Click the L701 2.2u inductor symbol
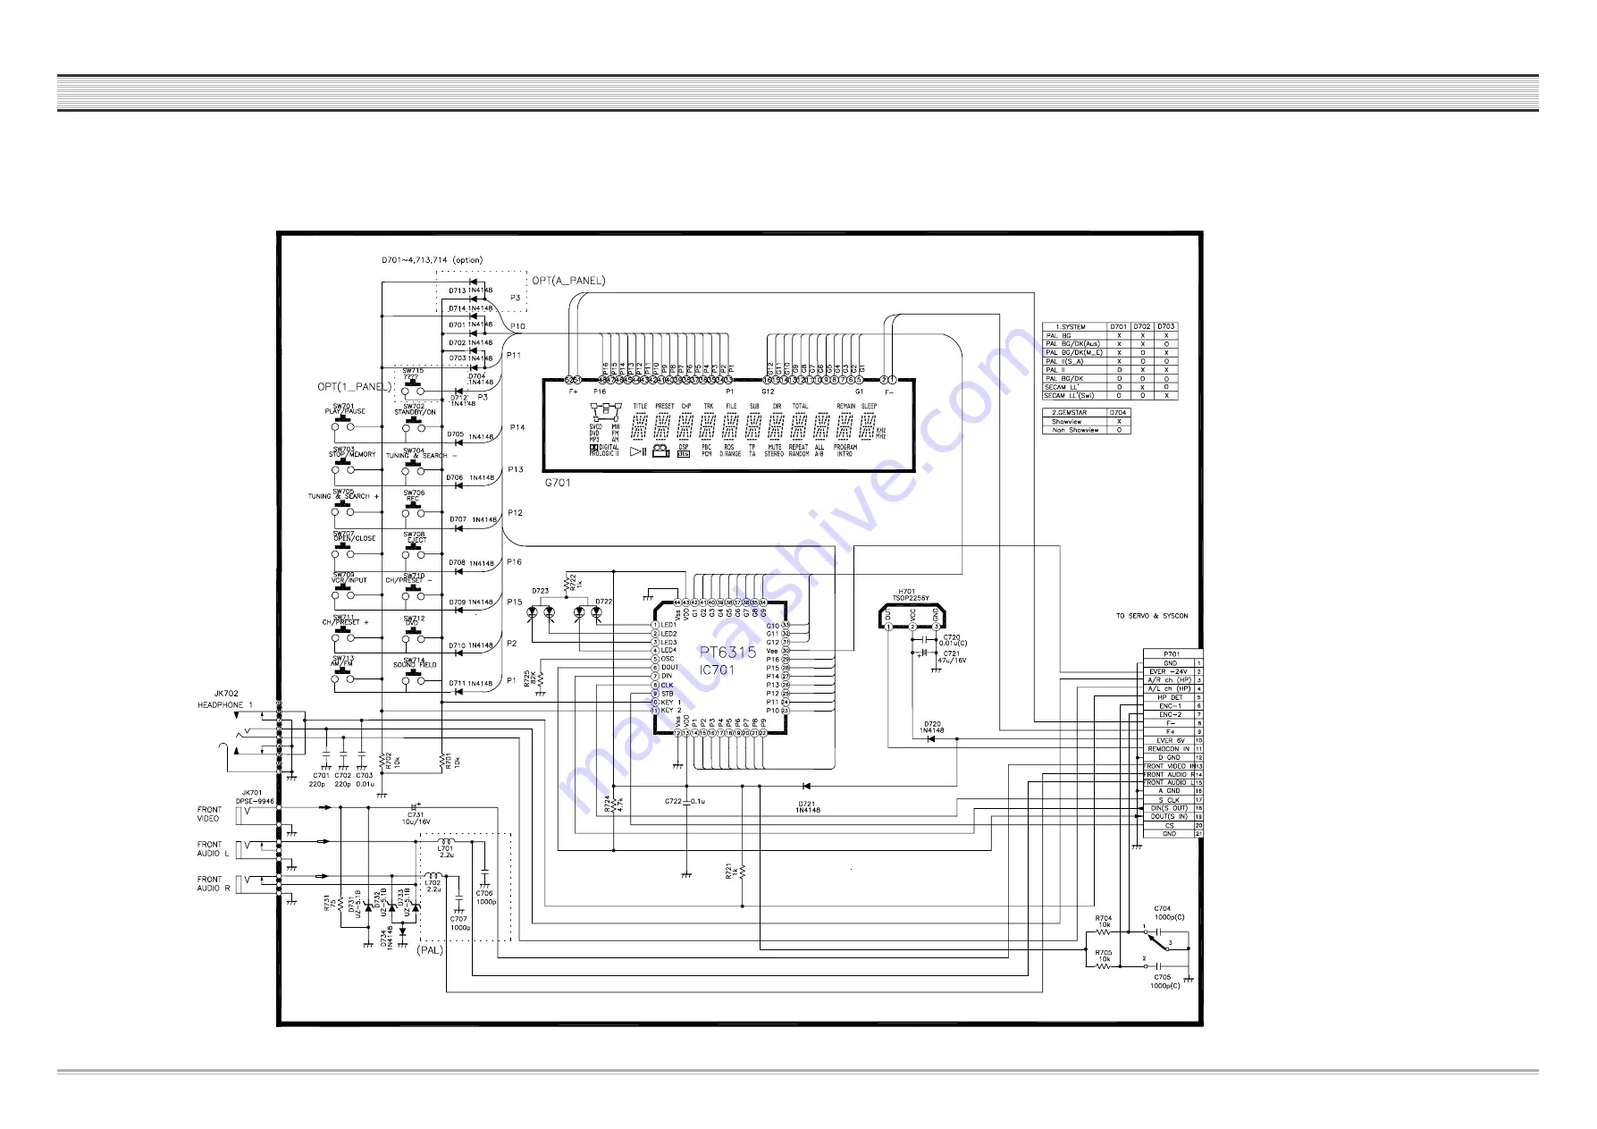The height and width of the screenshot is (1129, 1597). click(447, 841)
